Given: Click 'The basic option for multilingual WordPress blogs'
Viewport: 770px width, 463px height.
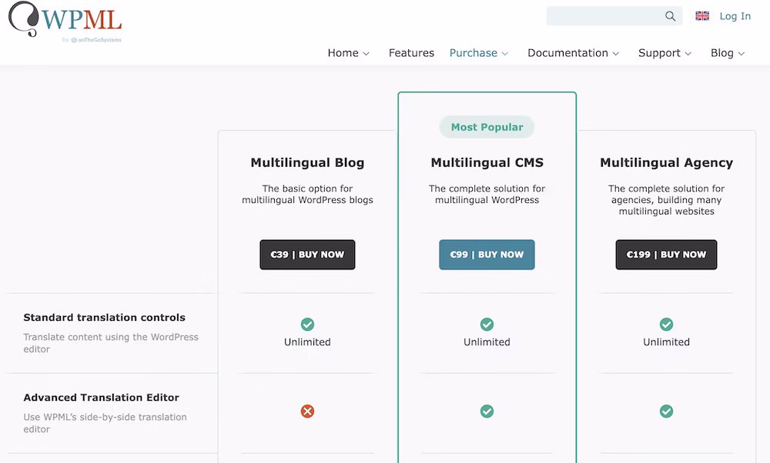Looking at the screenshot, I should pos(307,195).
